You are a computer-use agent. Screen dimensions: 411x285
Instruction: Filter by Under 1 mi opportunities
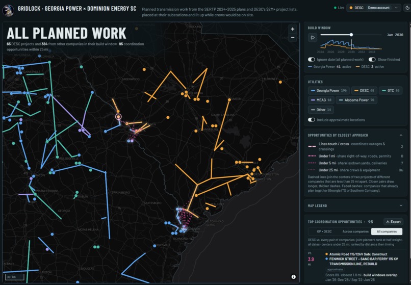[355, 156]
